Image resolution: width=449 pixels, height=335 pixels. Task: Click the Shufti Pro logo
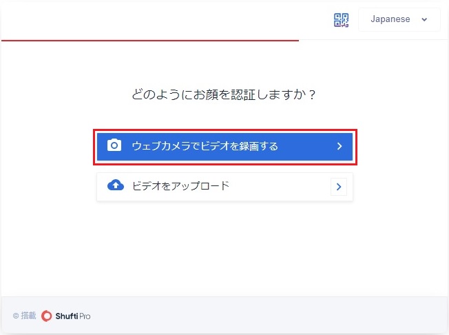point(66,316)
